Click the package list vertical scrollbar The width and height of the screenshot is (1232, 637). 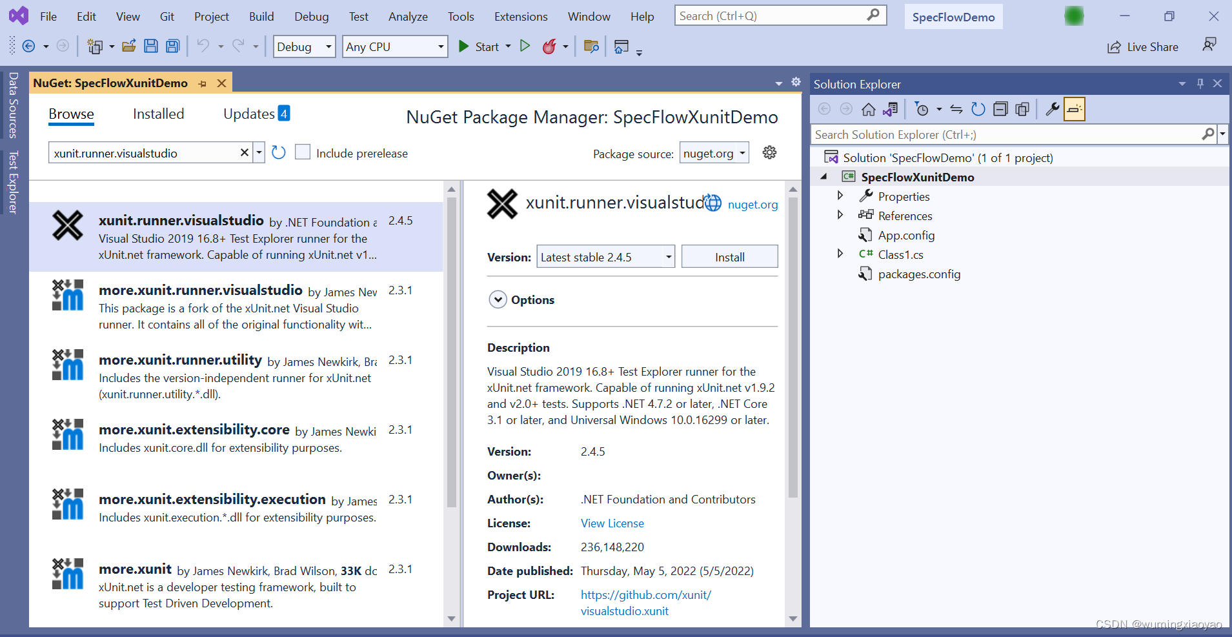click(x=451, y=352)
